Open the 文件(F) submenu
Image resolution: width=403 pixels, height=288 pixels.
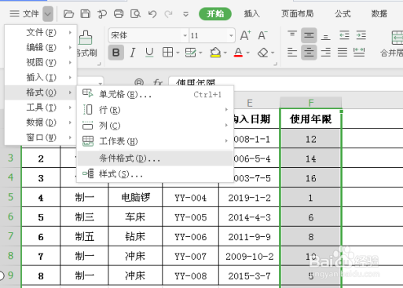(41, 32)
